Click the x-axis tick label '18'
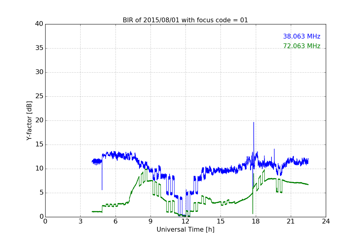 tap(256, 221)
